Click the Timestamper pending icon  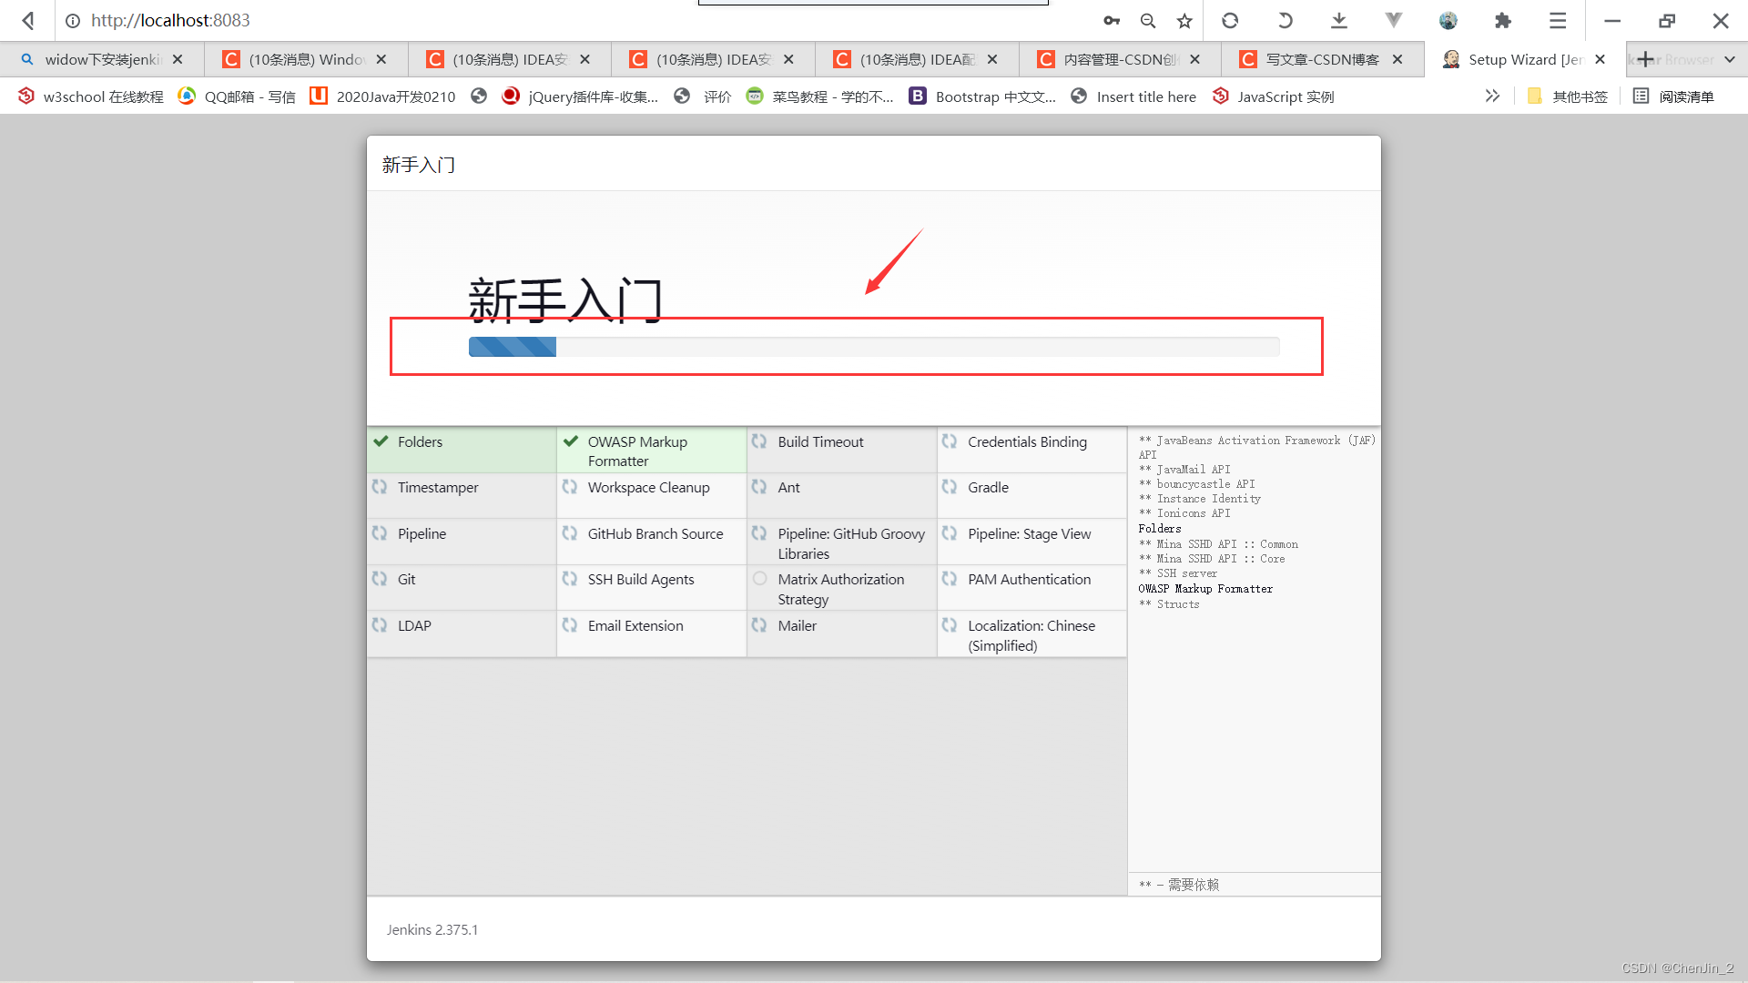click(x=380, y=487)
